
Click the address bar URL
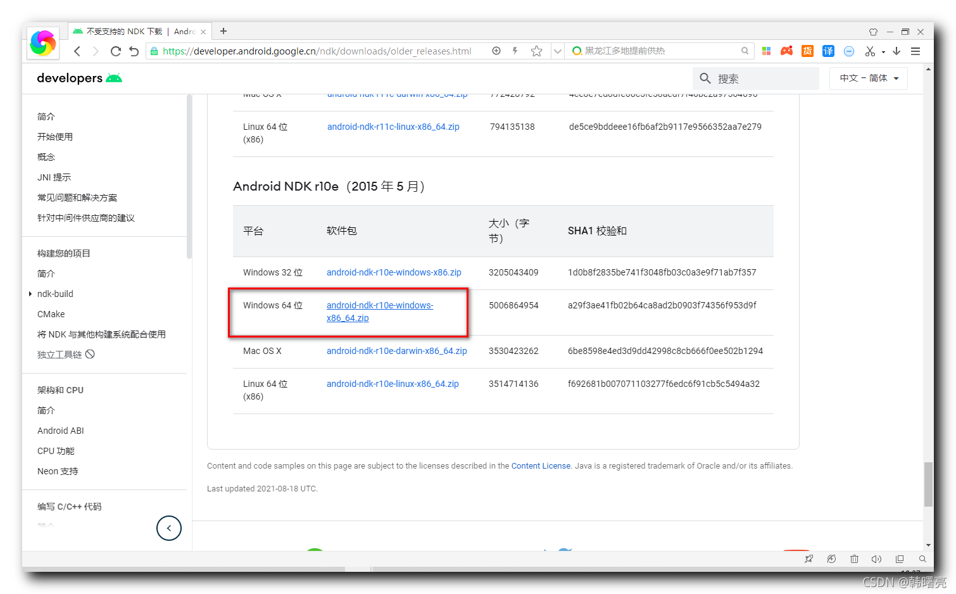point(317,51)
